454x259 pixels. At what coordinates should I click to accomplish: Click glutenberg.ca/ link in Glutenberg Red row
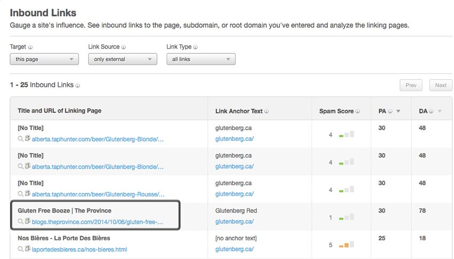[234, 222]
